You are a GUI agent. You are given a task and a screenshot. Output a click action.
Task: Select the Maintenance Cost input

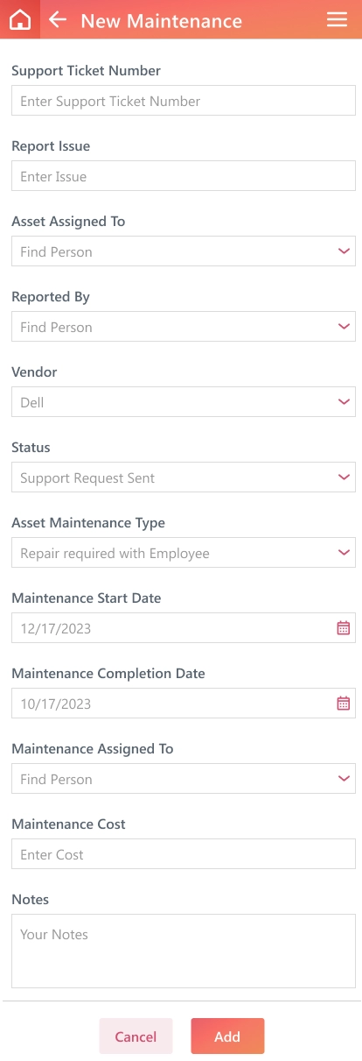(x=184, y=854)
